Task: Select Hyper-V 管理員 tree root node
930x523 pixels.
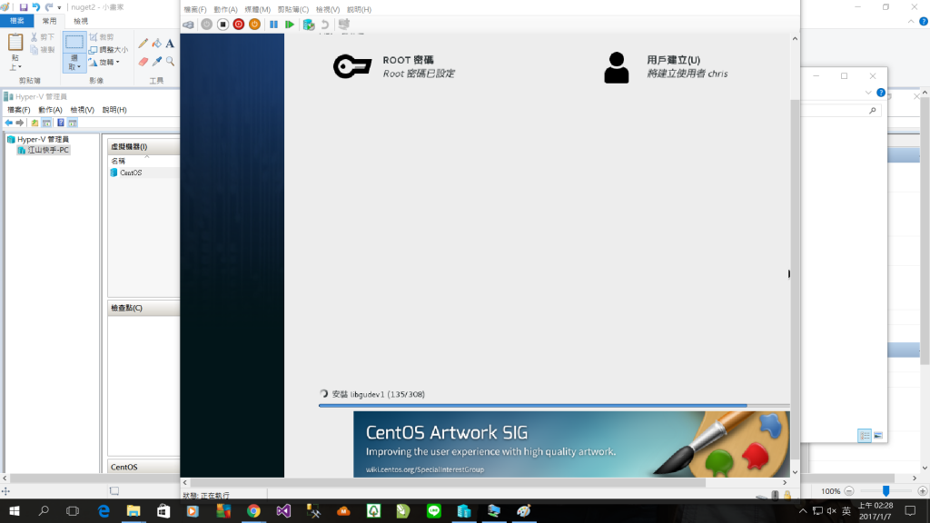Action: (38, 139)
